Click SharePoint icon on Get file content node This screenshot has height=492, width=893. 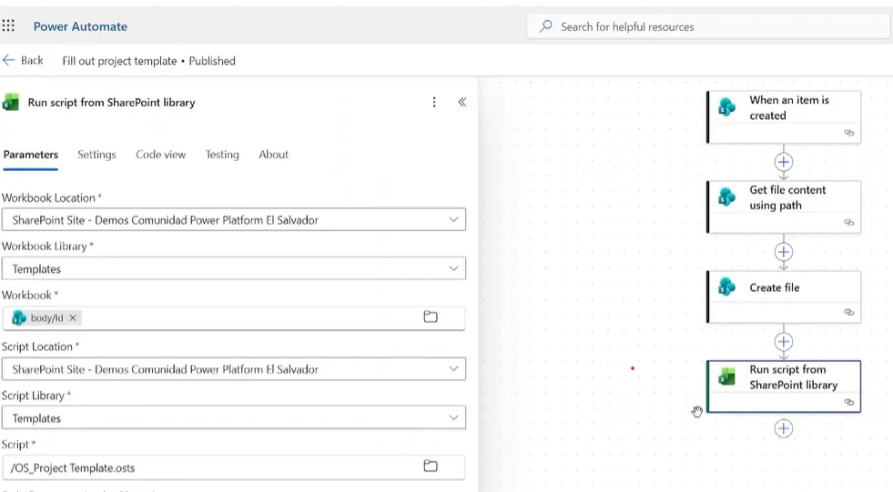pos(726,196)
